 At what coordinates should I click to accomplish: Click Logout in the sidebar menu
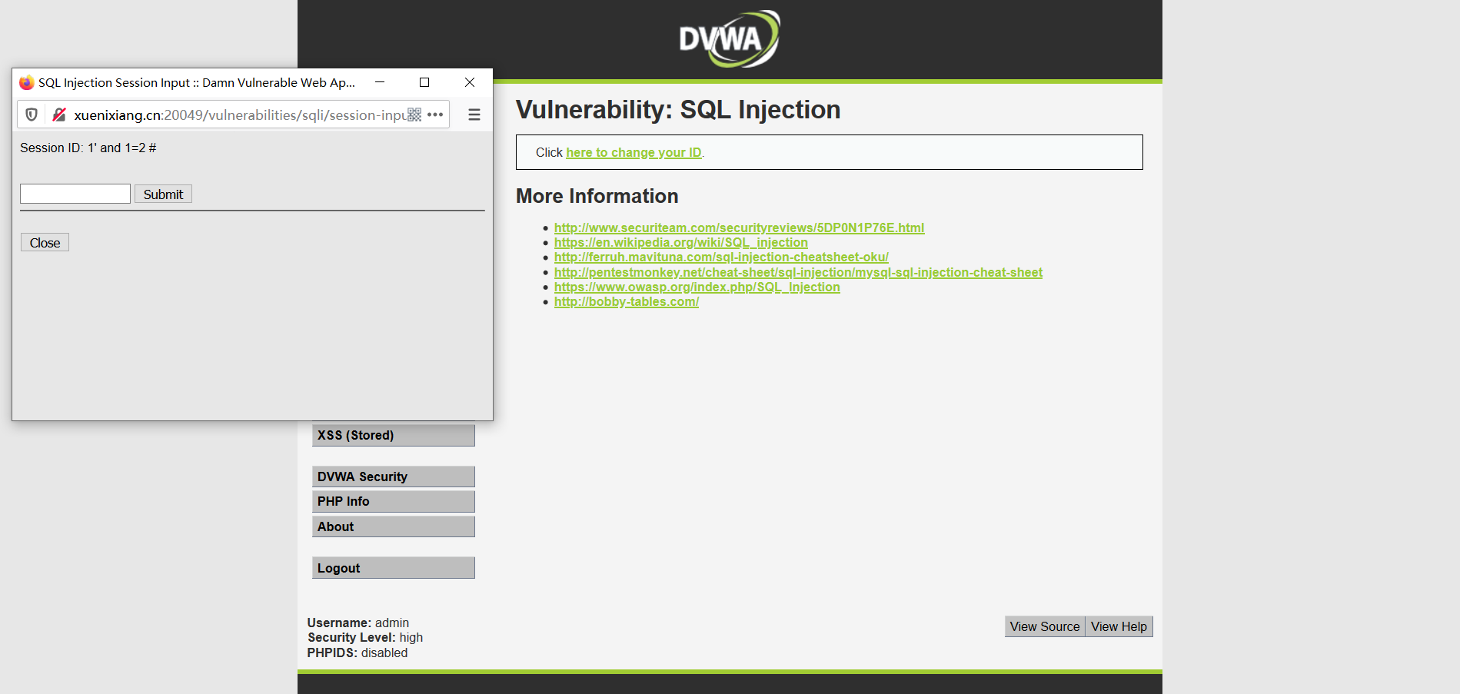point(393,568)
